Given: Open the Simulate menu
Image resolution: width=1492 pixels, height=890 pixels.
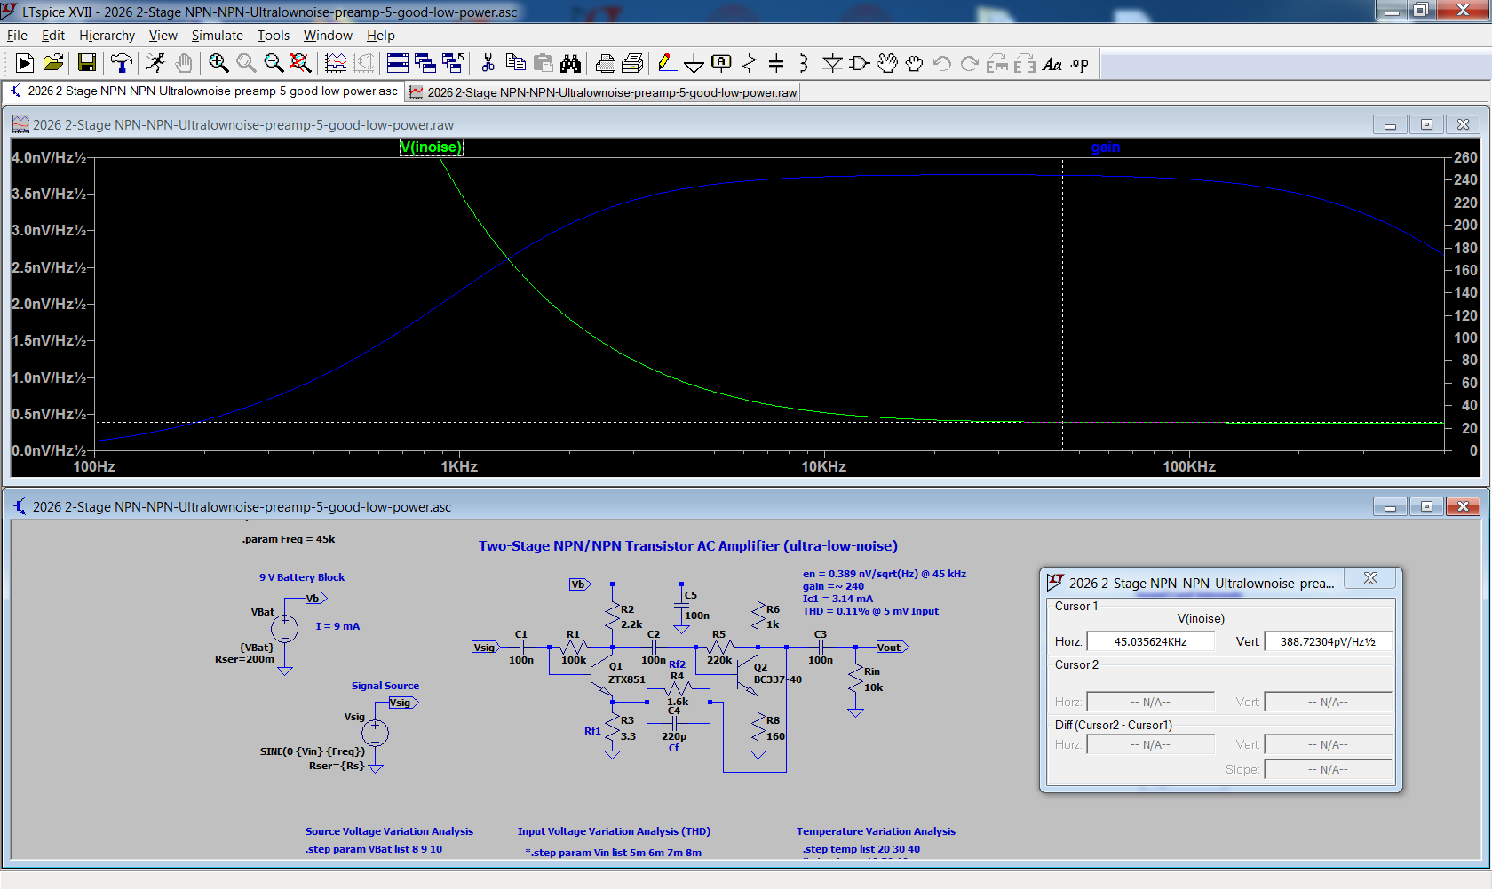Looking at the screenshot, I should pyautogui.click(x=217, y=36).
